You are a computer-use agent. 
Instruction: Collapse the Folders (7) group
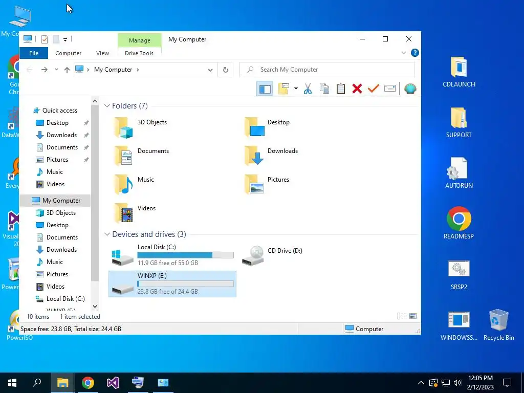tap(107, 106)
